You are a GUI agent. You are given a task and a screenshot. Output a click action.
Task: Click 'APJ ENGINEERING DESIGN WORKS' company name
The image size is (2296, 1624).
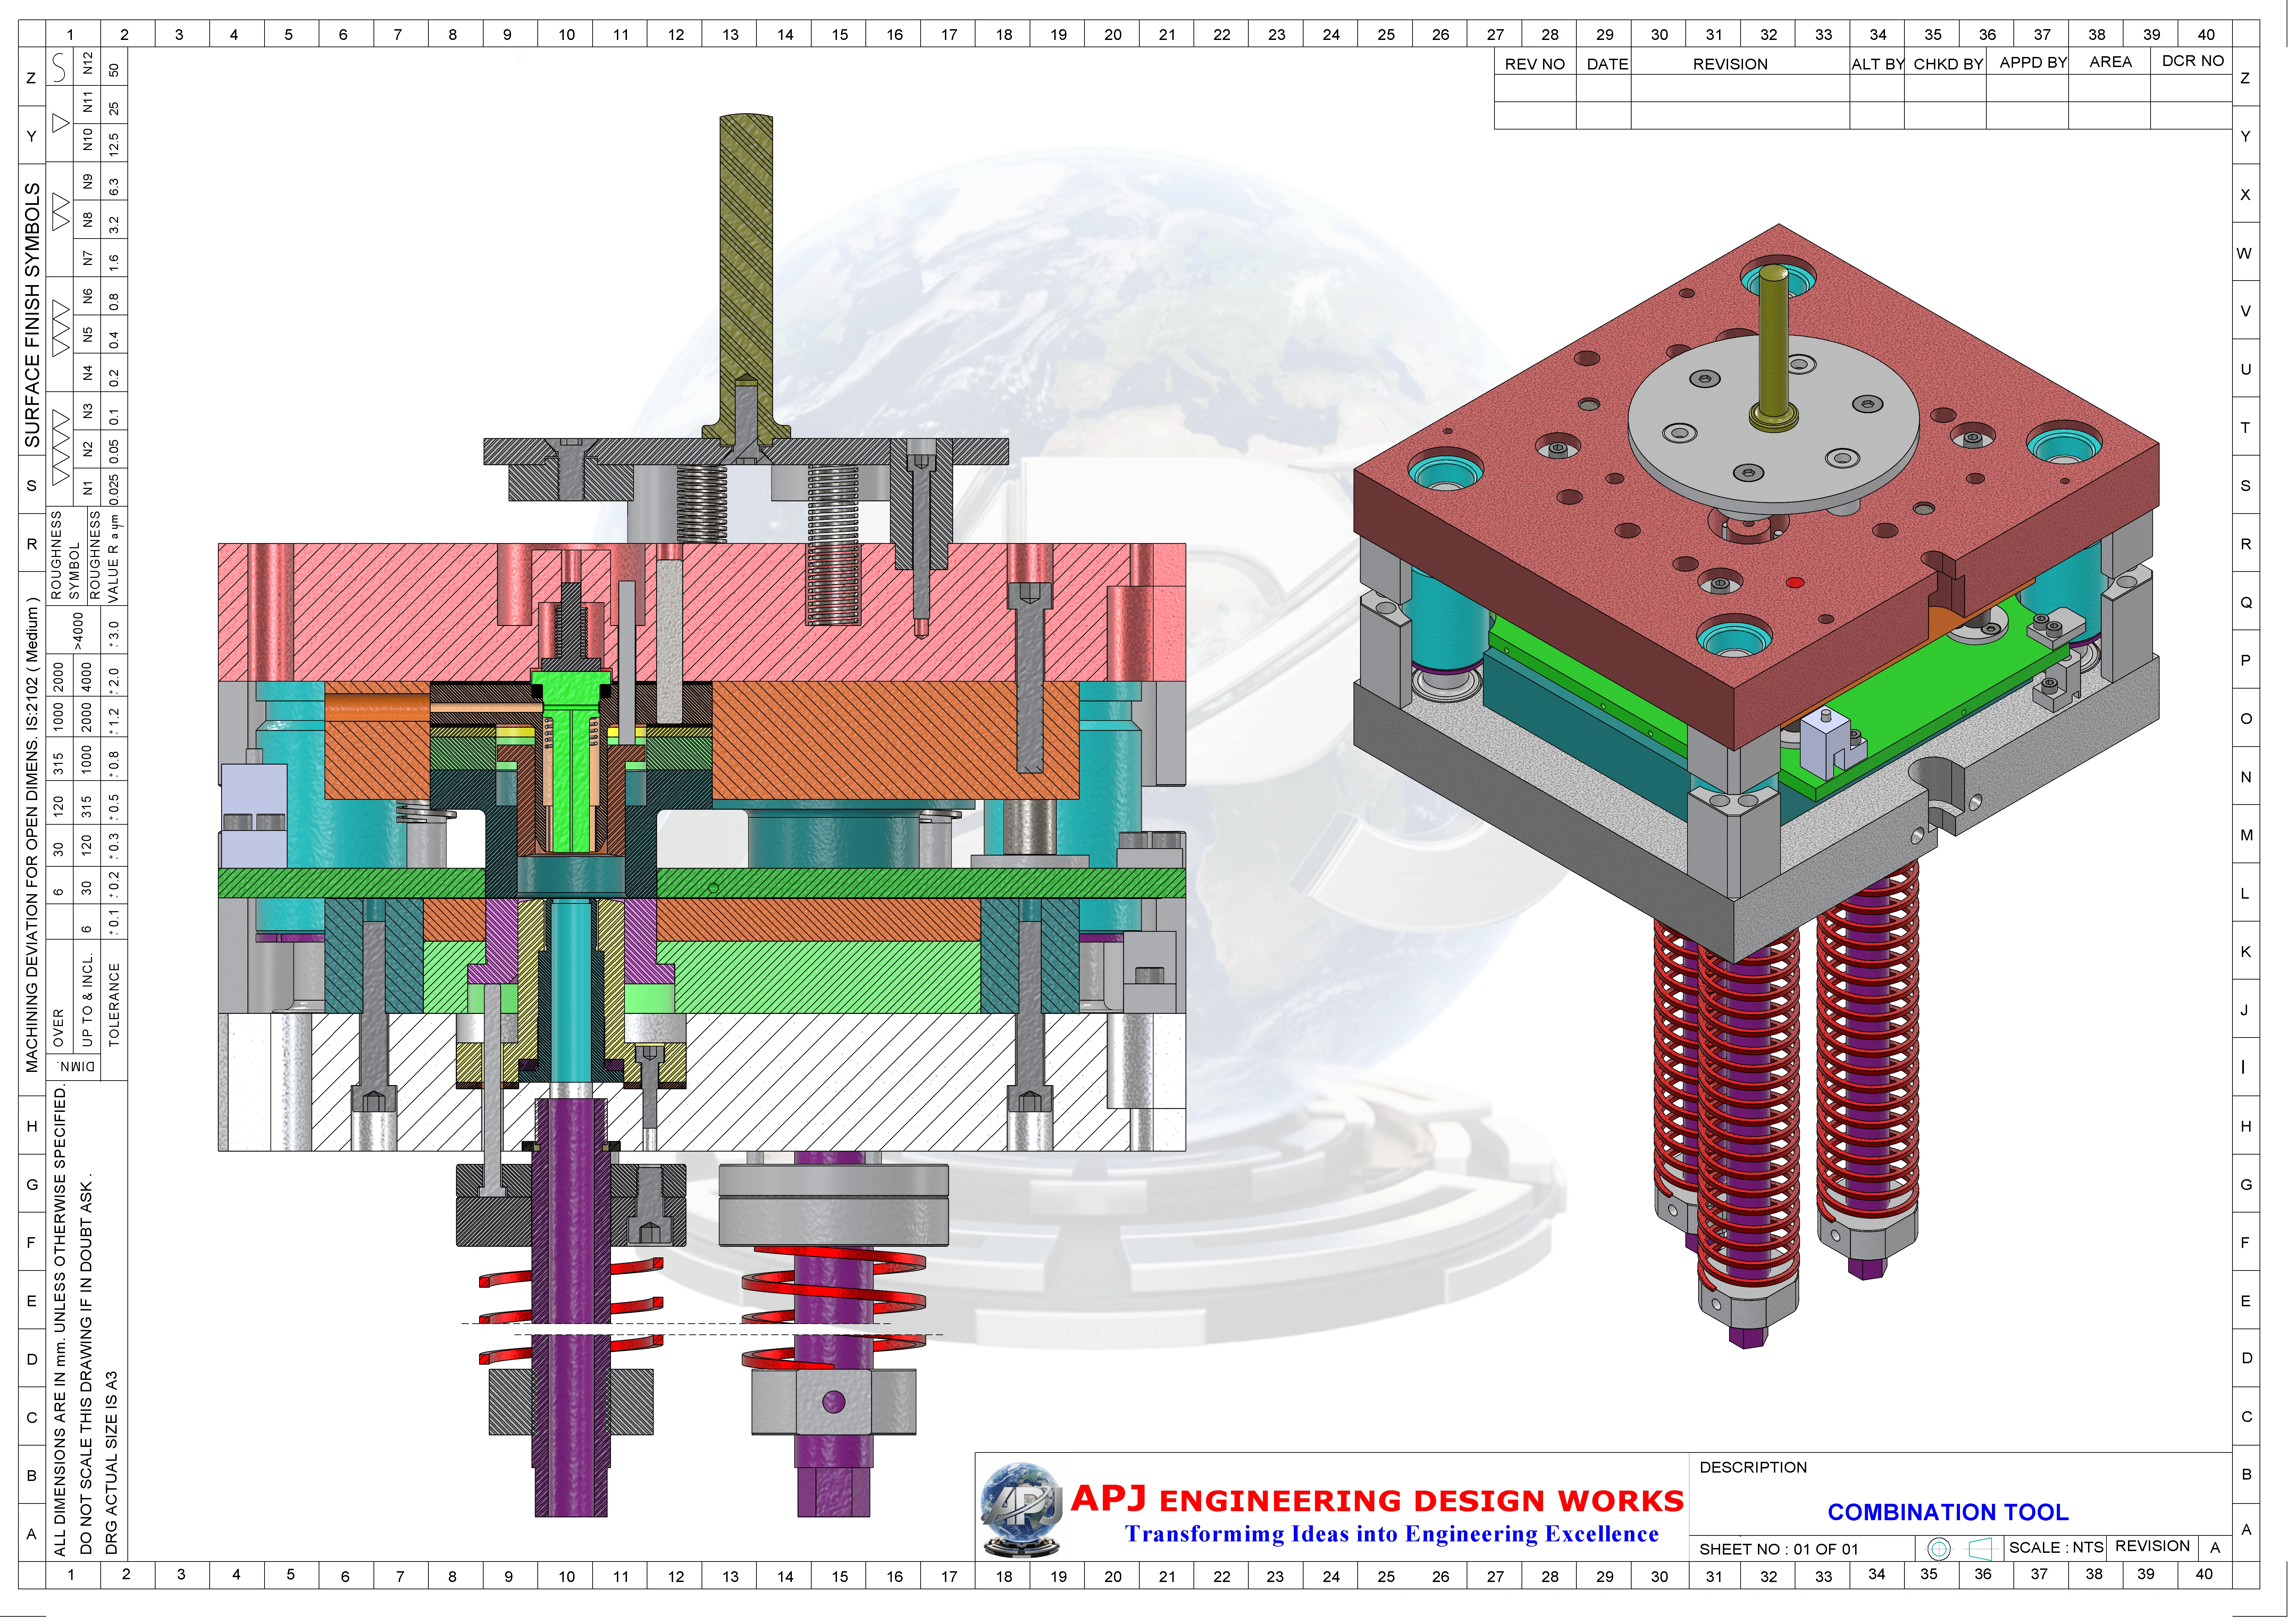[x=1377, y=1499]
